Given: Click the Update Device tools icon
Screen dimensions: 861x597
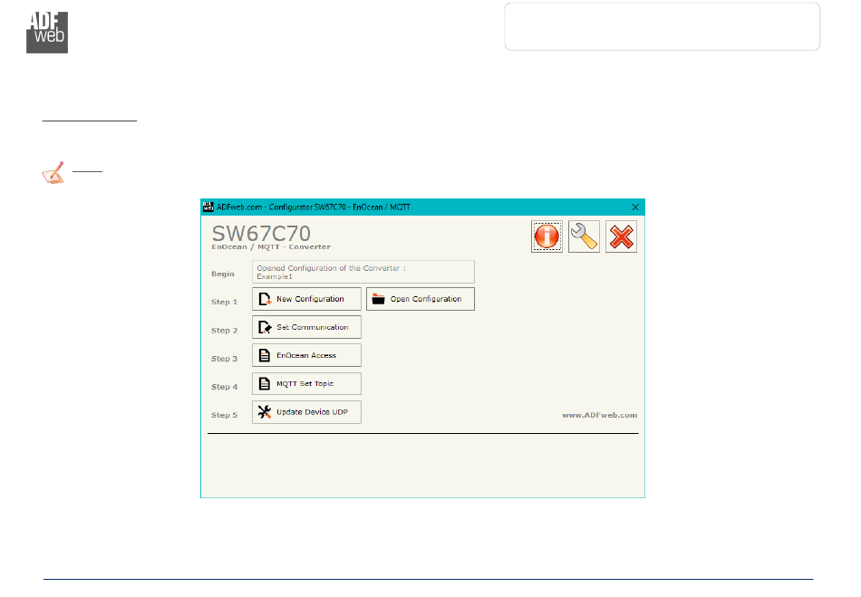Looking at the screenshot, I should [x=265, y=412].
